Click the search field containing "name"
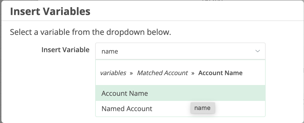The height and width of the screenshot is (123, 304). pyautogui.click(x=170, y=51)
